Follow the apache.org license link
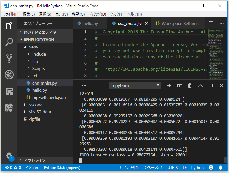Viewport: 229px width, 173px height. click(x=156, y=69)
